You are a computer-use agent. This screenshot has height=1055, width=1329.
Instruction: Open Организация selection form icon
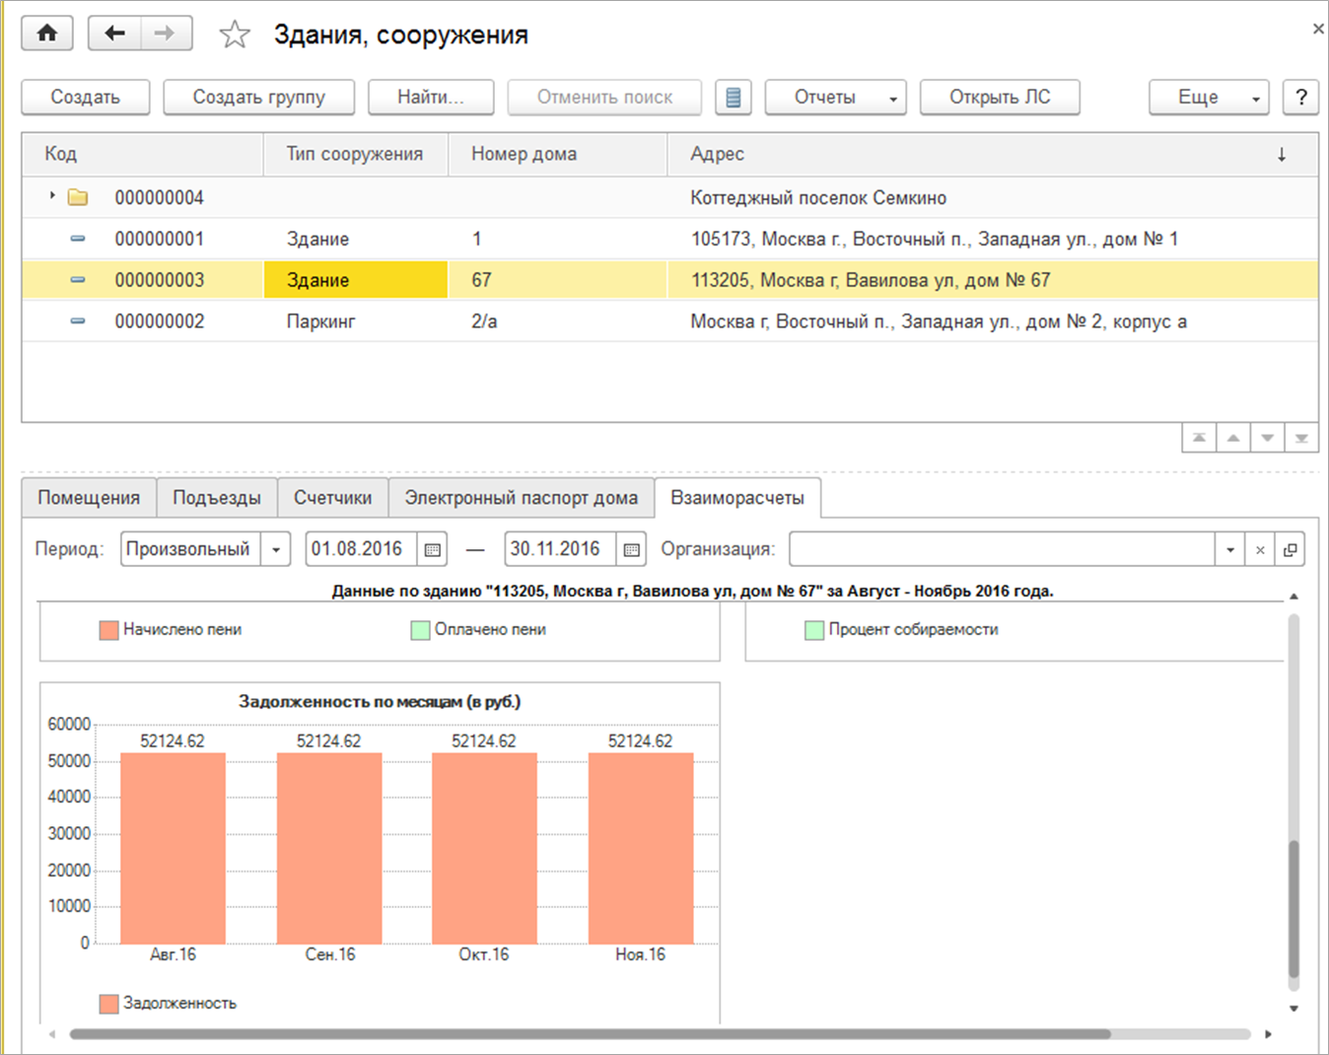(1290, 549)
